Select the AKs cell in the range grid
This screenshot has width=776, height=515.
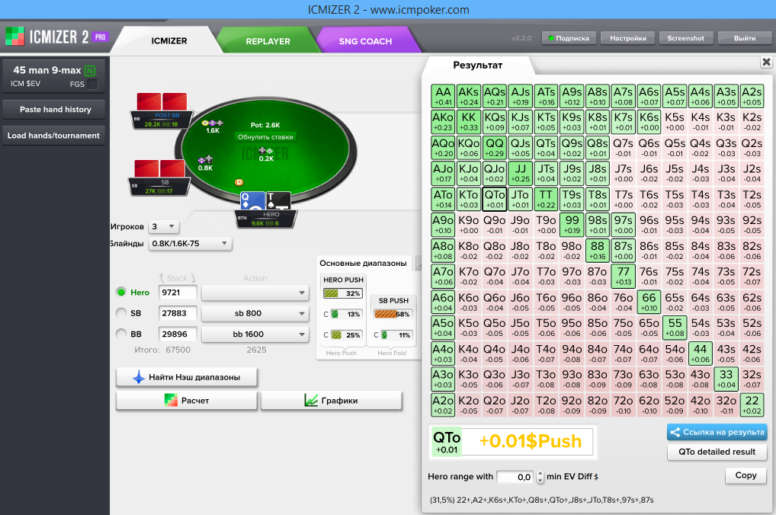coord(468,96)
